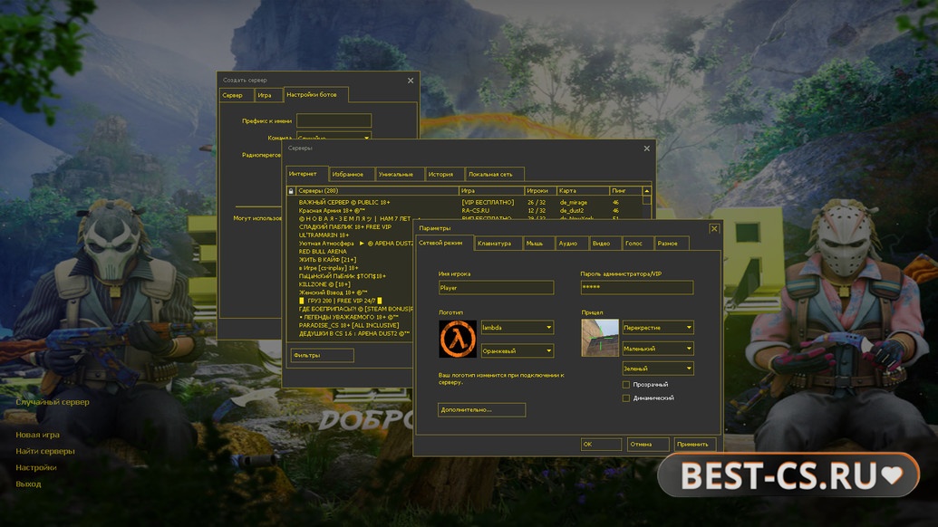Sort by the Игроки column header
This screenshot has width=938, height=527.
point(540,190)
